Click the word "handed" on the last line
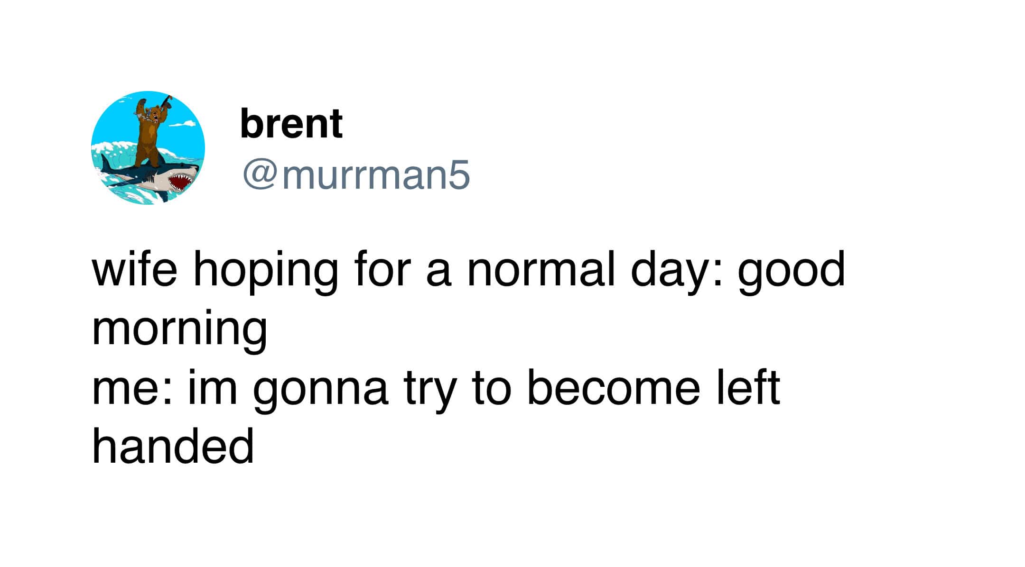Viewport: 1025px width, 567px height. (173, 446)
